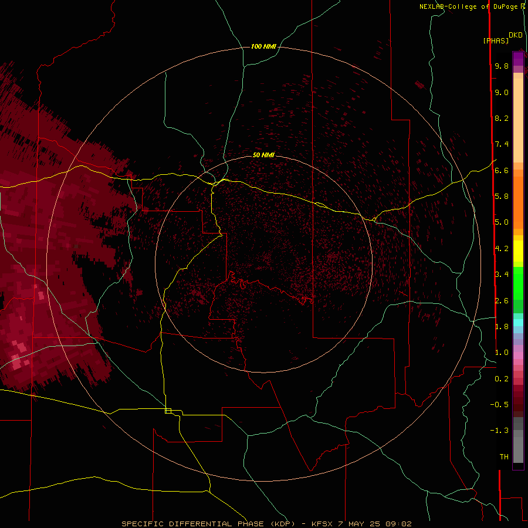Click the 8.2 scale value
Viewport: 528px width, 528px height.
coord(502,119)
